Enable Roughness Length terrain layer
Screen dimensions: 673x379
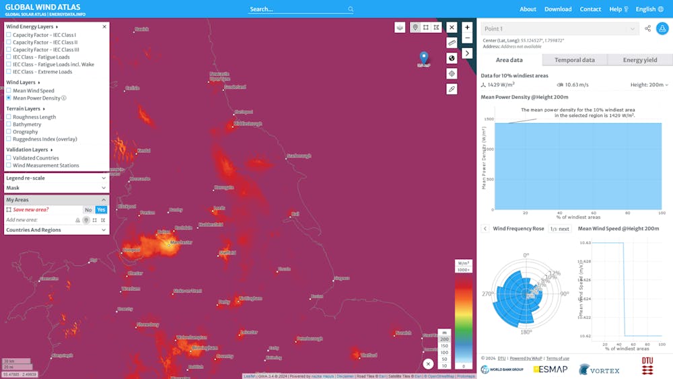(x=9, y=116)
